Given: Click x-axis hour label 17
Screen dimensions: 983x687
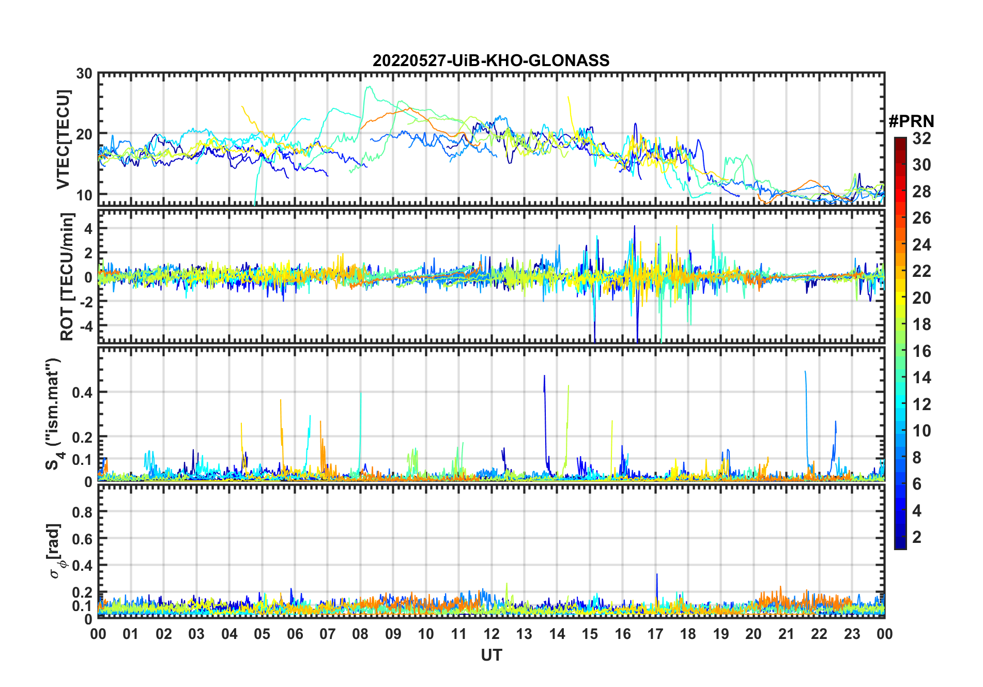Looking at the screenshot, I should coord(655,634).
